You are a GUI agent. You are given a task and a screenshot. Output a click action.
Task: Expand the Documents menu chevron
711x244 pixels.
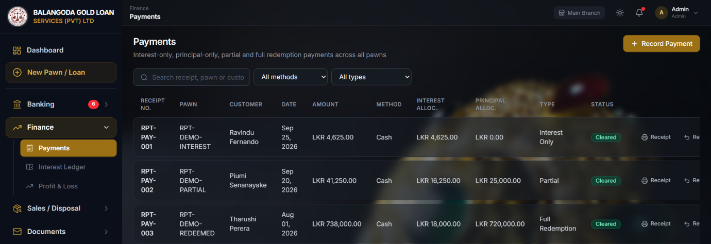pos(106,232)
